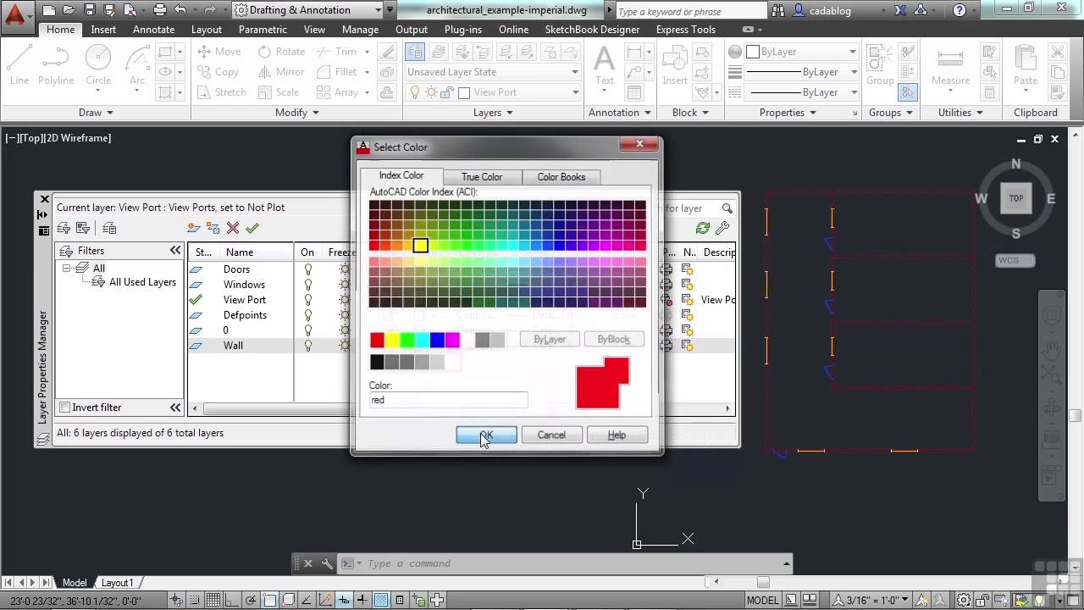This screenshot has height=610, width=1084.
Task: Collapse the Filters pane chevrons
Action: (x=175, y=251)
